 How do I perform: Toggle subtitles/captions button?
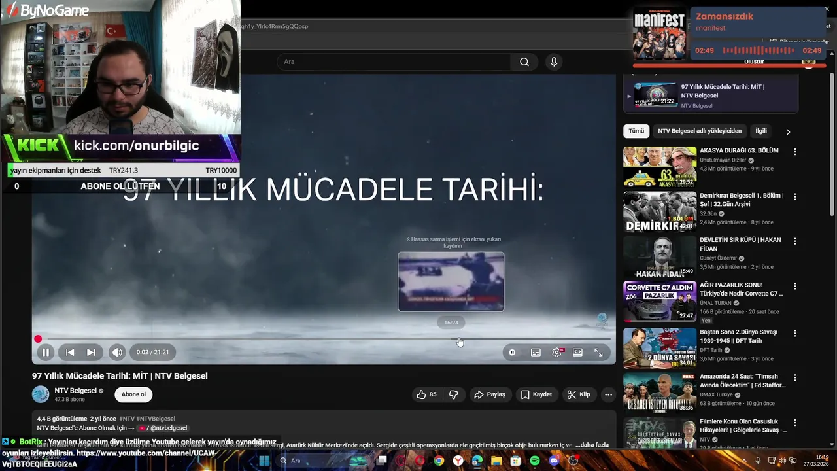point(536,352)
